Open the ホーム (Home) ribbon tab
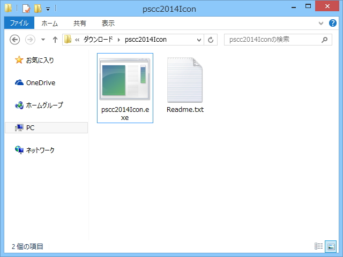 click(x=49, y=23)
